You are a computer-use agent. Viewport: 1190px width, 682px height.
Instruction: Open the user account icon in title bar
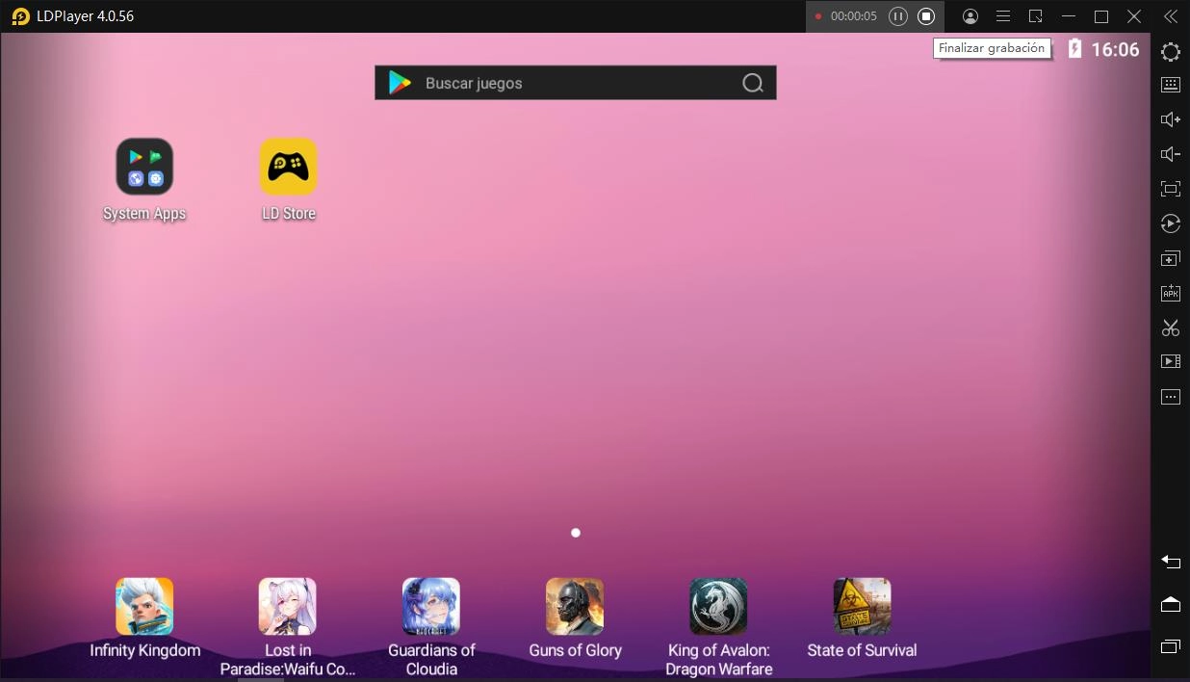(970, 16)
